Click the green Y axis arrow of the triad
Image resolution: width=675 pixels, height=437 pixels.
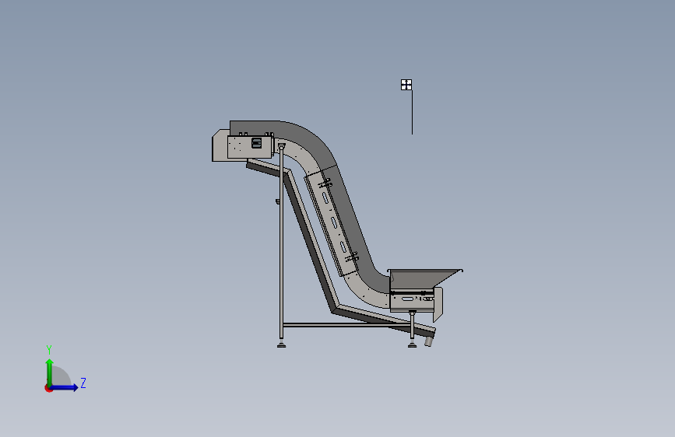(50, 372)
